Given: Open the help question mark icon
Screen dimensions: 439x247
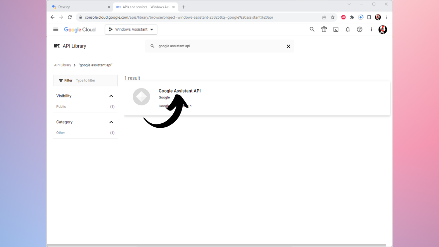Looking at the screenshot, I should click(x=360, y=30).
